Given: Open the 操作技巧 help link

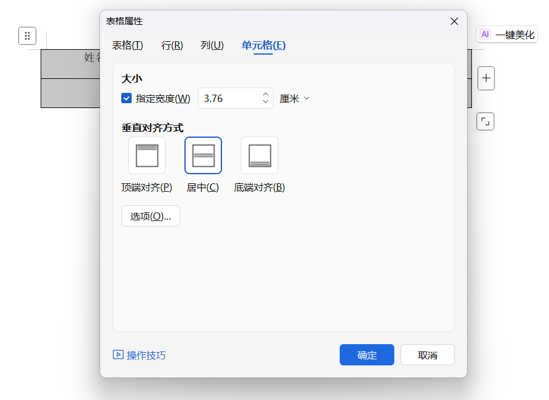Looking at the screenshot, I should pyautogui.click(x=140, y=355).
